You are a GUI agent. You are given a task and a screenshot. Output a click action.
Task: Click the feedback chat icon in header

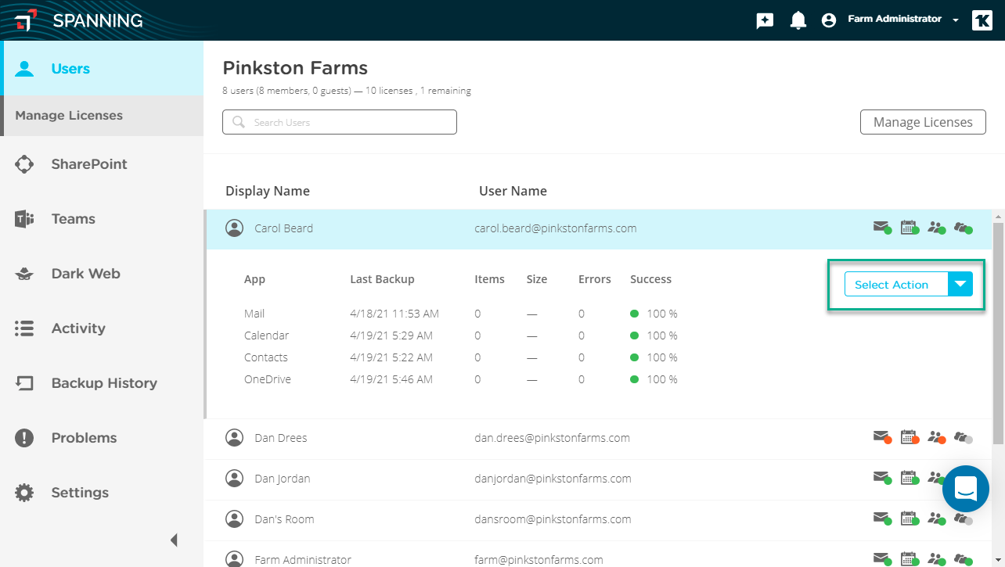pyautogui.click(x=765, y=21)
